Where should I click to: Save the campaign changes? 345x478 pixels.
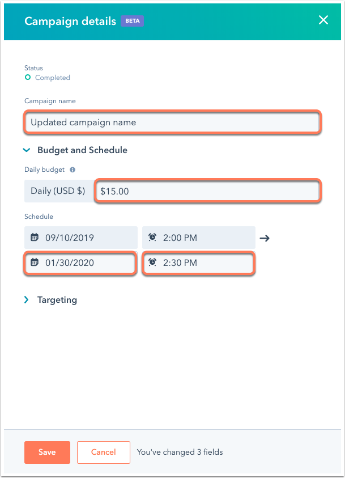pyautogui.click(x=47, y=452)
